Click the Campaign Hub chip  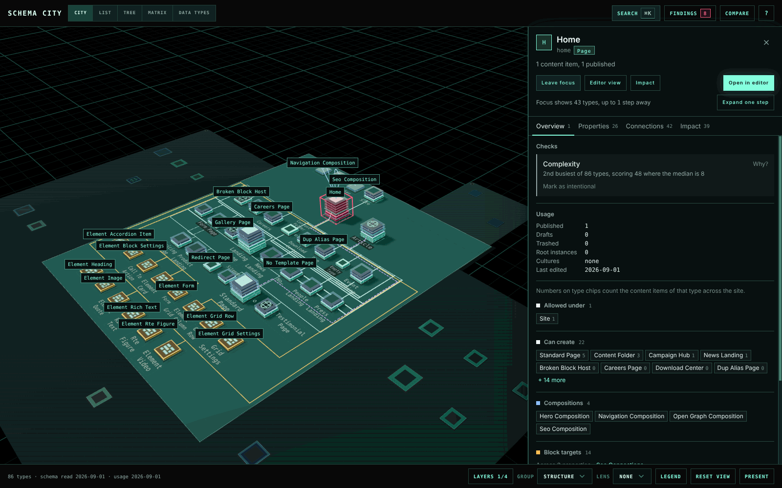coord(672,355)
